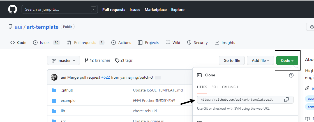
Task: Focus the Search or jump to field
Action: pyautogui.click(x=60, y=10)
